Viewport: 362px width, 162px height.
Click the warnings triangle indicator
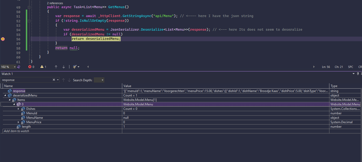(42, 67)
